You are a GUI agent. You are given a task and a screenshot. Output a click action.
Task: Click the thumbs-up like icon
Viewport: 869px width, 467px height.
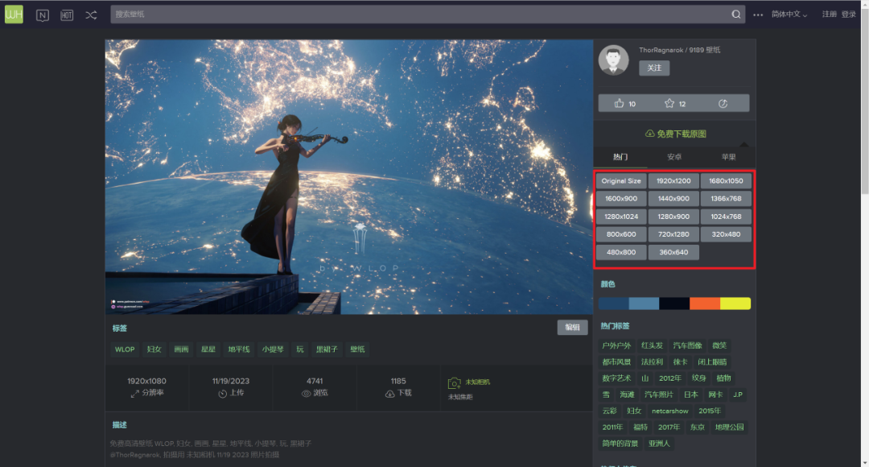(619, 103)
